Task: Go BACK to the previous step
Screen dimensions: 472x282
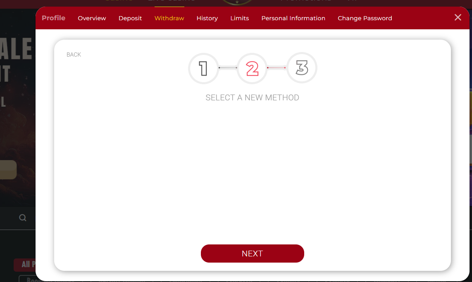Action: tap(74, 55)
